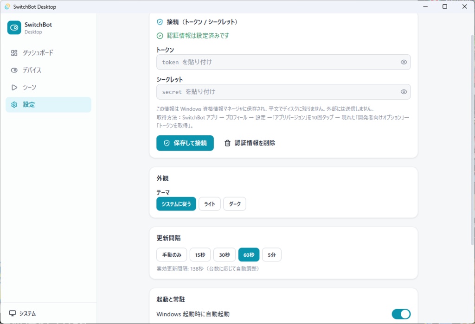Select the システムに従う theme
The height and width of the screenshot is (324, 475).
click(176, 204)
